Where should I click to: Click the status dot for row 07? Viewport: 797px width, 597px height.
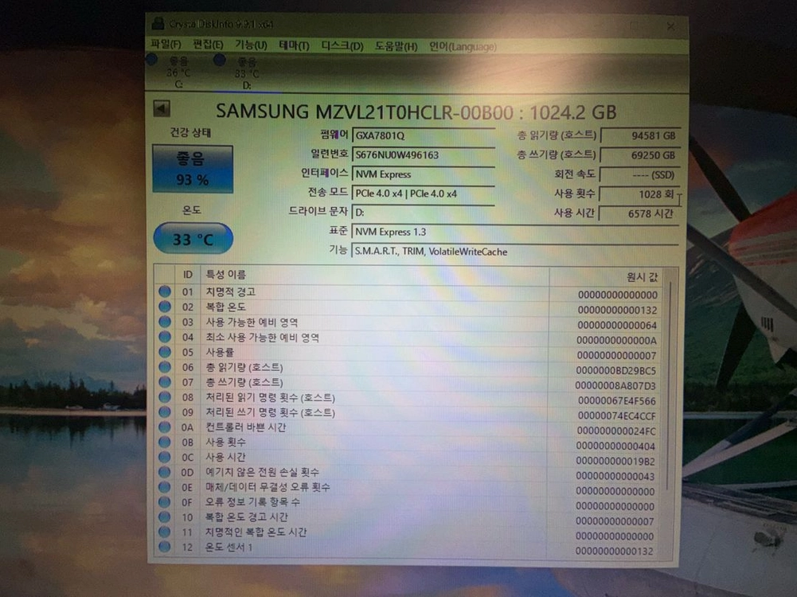coord(165,381)
